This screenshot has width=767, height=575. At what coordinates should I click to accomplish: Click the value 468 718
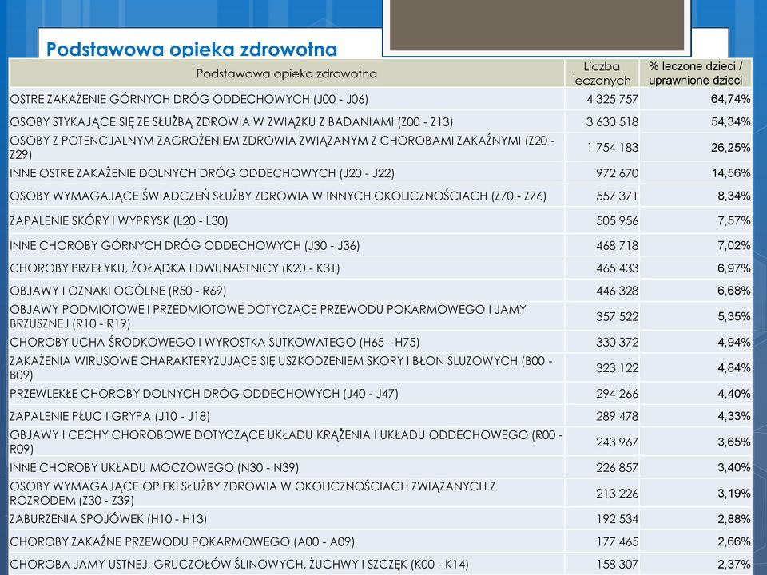point(617,245)
